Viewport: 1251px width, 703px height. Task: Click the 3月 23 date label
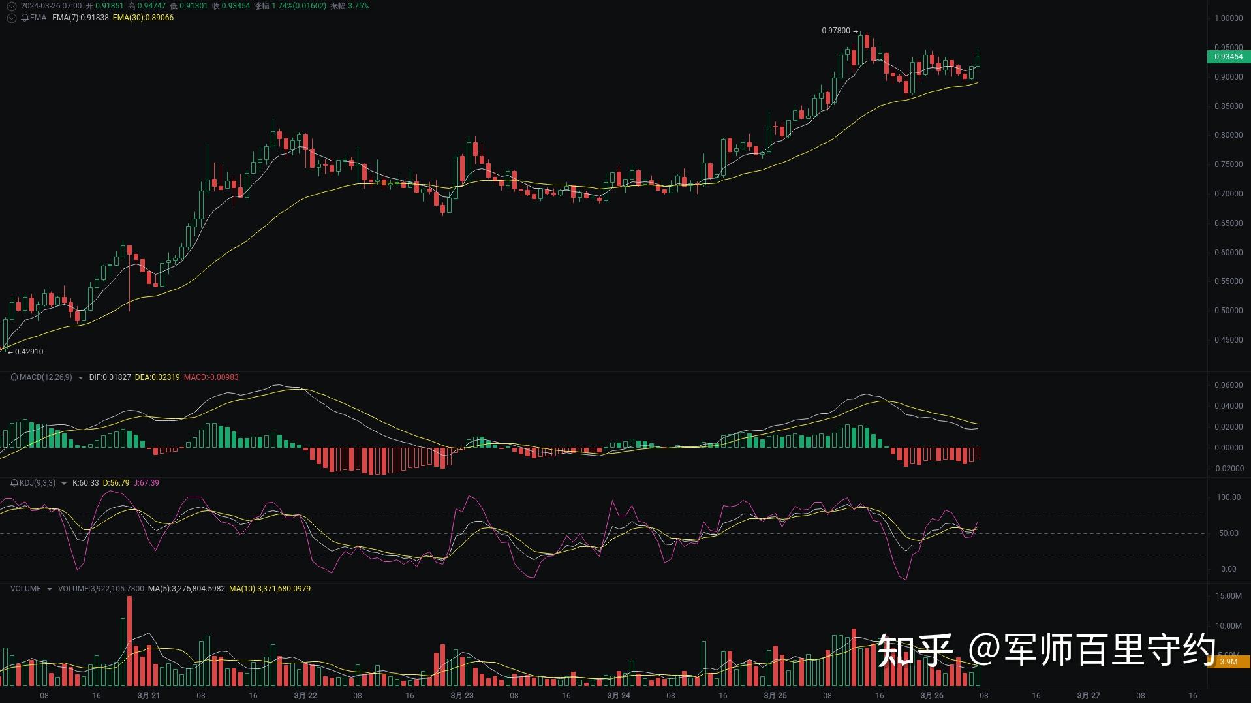click(462, 696)
